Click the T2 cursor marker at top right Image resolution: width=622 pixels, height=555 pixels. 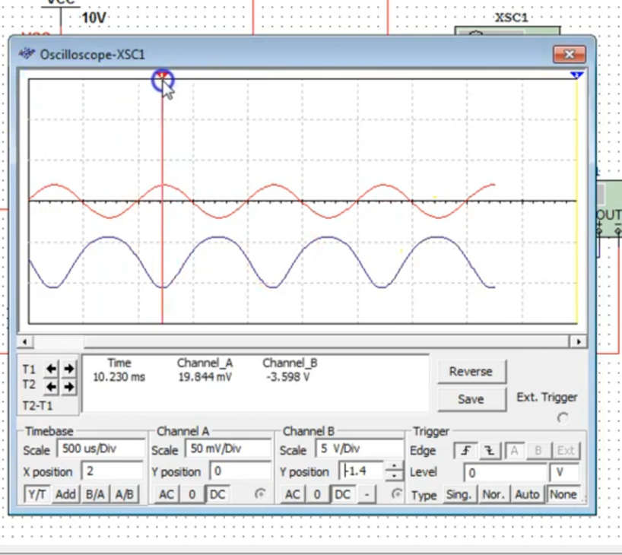pyautogui.click(x=576, y=76)
